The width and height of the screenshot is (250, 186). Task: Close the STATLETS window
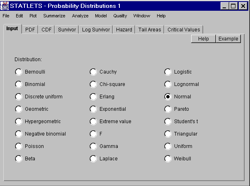tap(243, 6)
